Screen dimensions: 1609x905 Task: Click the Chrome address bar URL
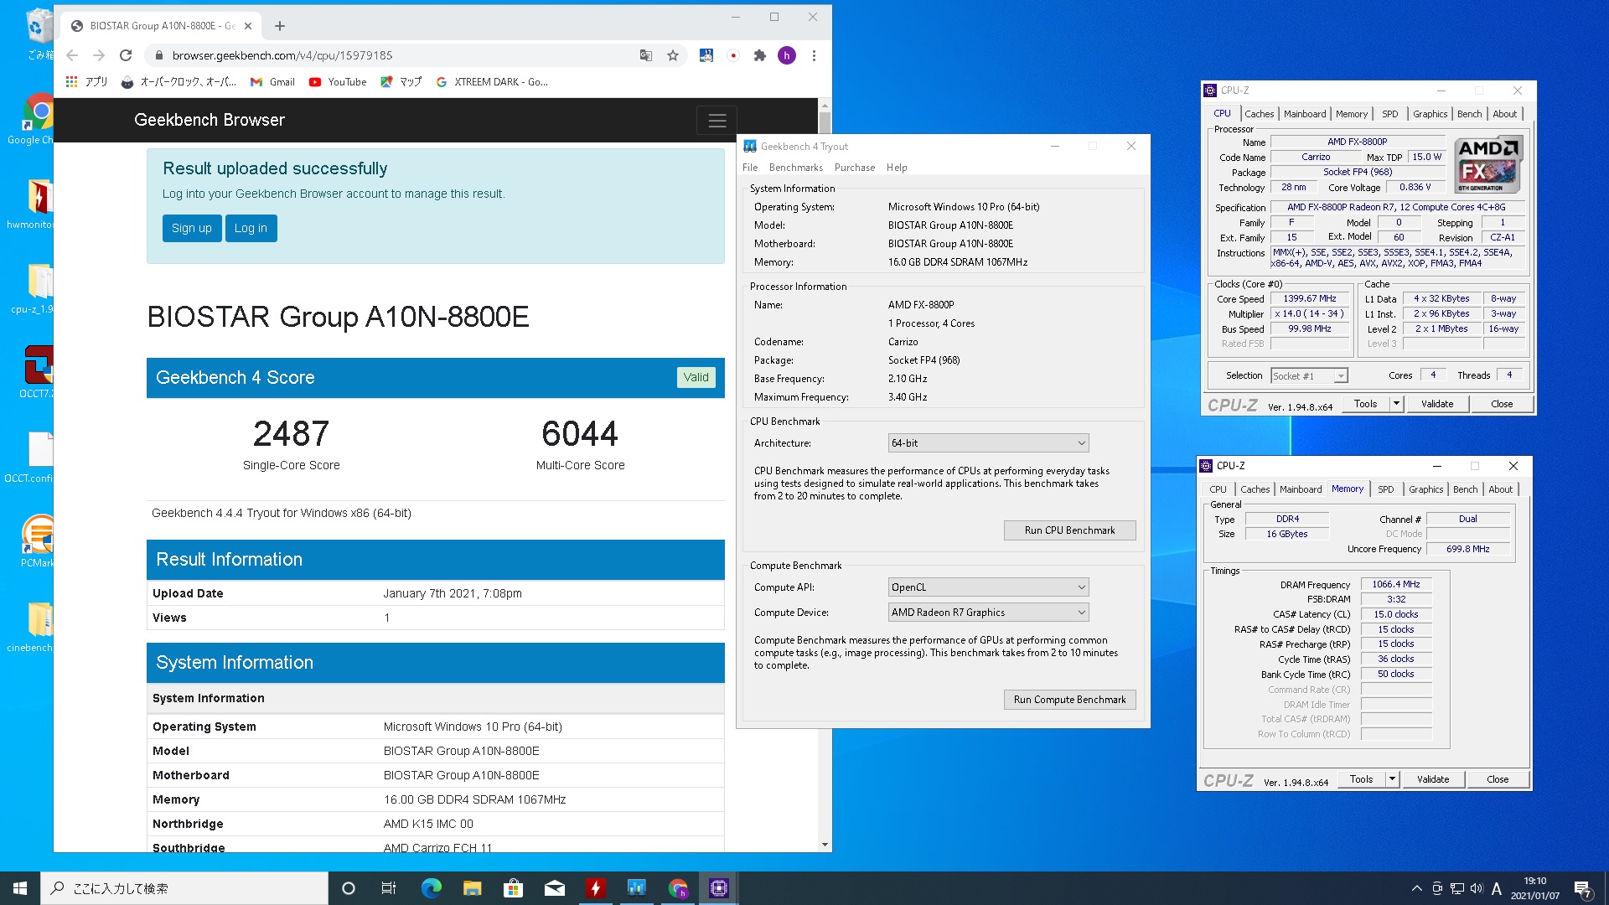(x=282, y=55)
